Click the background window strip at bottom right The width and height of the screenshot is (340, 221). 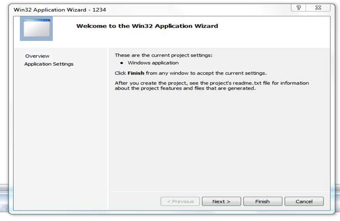pyautogui.click(x=337, y=198)
